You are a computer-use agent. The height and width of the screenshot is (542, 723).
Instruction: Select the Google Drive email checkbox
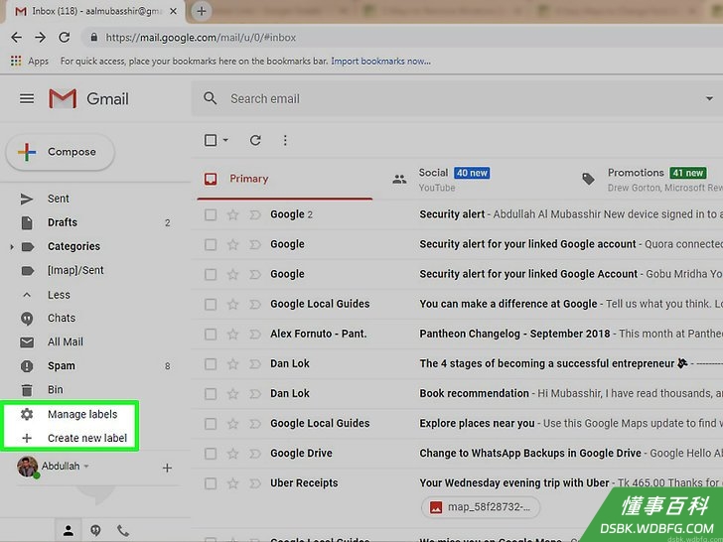coord(211,454)
